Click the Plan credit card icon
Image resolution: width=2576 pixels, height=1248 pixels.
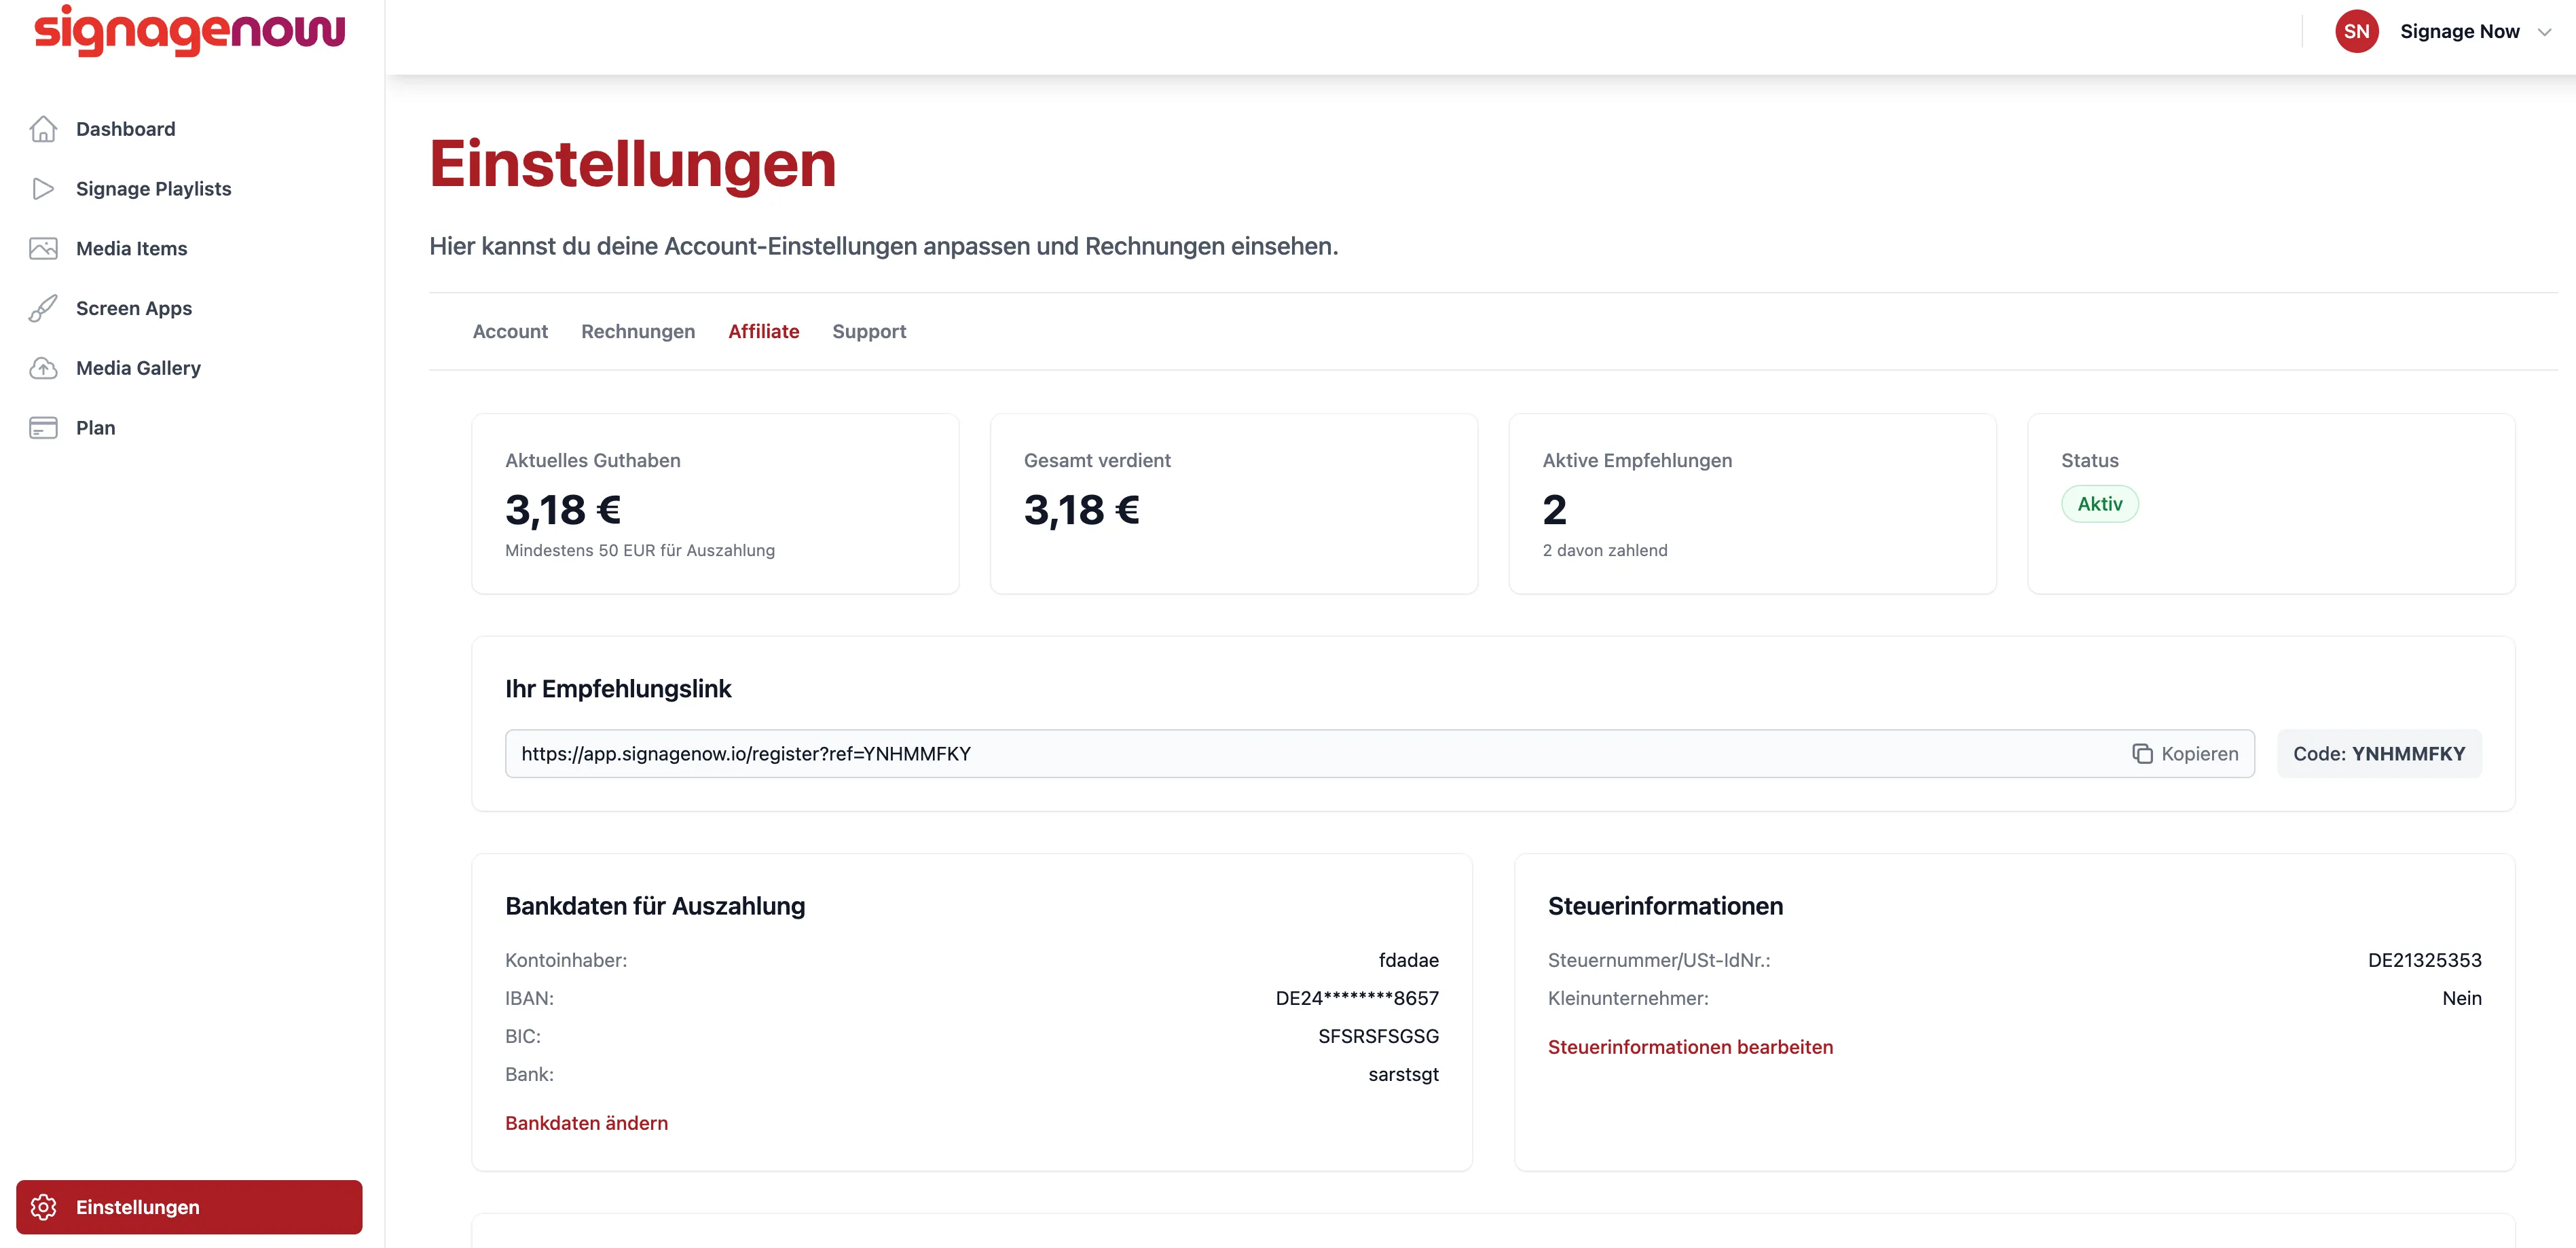pyautogui.click(x=43, y=428)
